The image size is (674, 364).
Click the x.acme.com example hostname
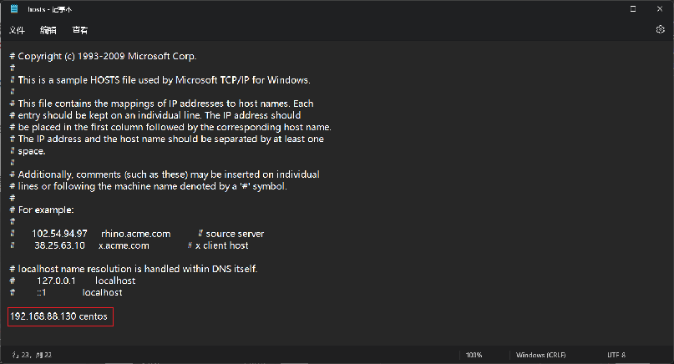click(x=124, y=245)
